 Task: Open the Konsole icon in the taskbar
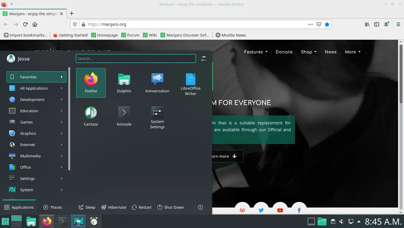click(x=62, y=221)
